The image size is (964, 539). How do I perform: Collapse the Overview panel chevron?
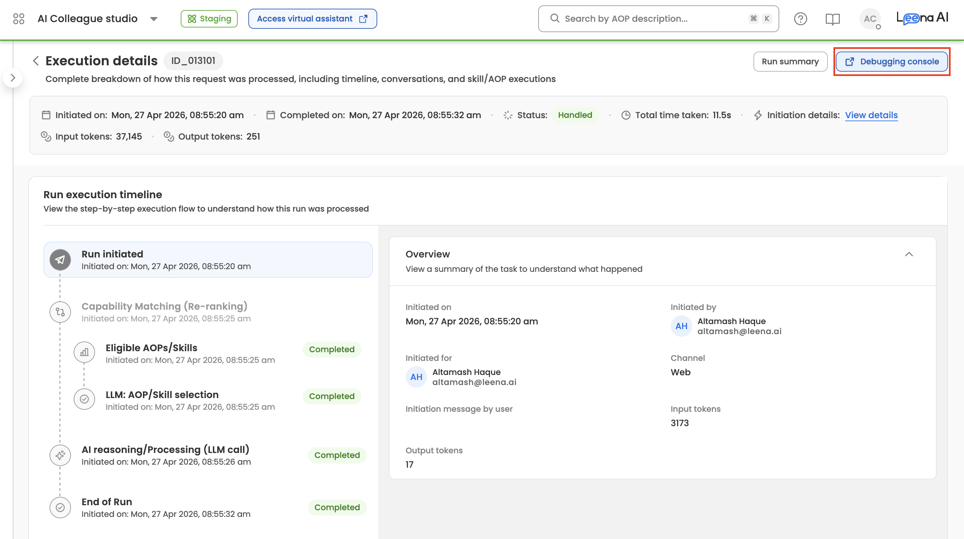[x=909, y=254]
